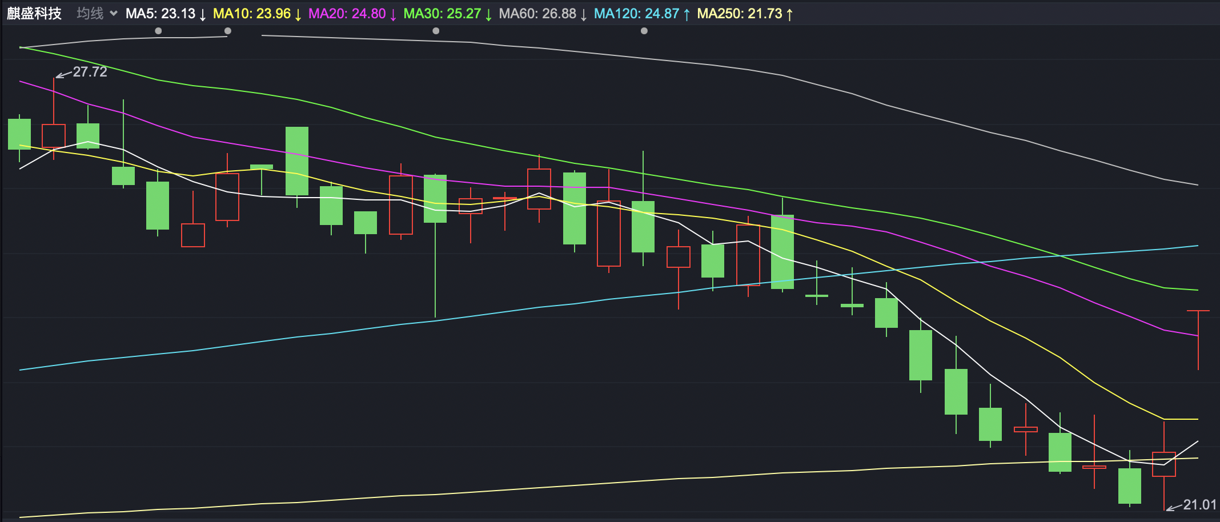Click the 27.72 high price label

click(90, 72)
